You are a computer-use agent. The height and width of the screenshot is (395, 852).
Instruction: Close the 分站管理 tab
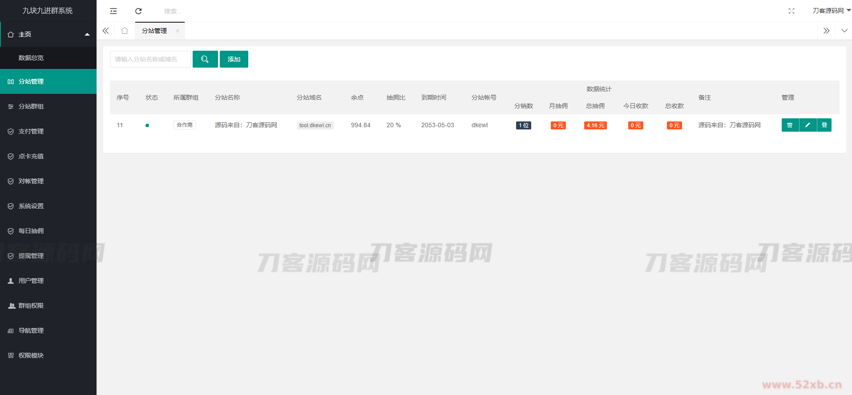(x=178, y=31)
